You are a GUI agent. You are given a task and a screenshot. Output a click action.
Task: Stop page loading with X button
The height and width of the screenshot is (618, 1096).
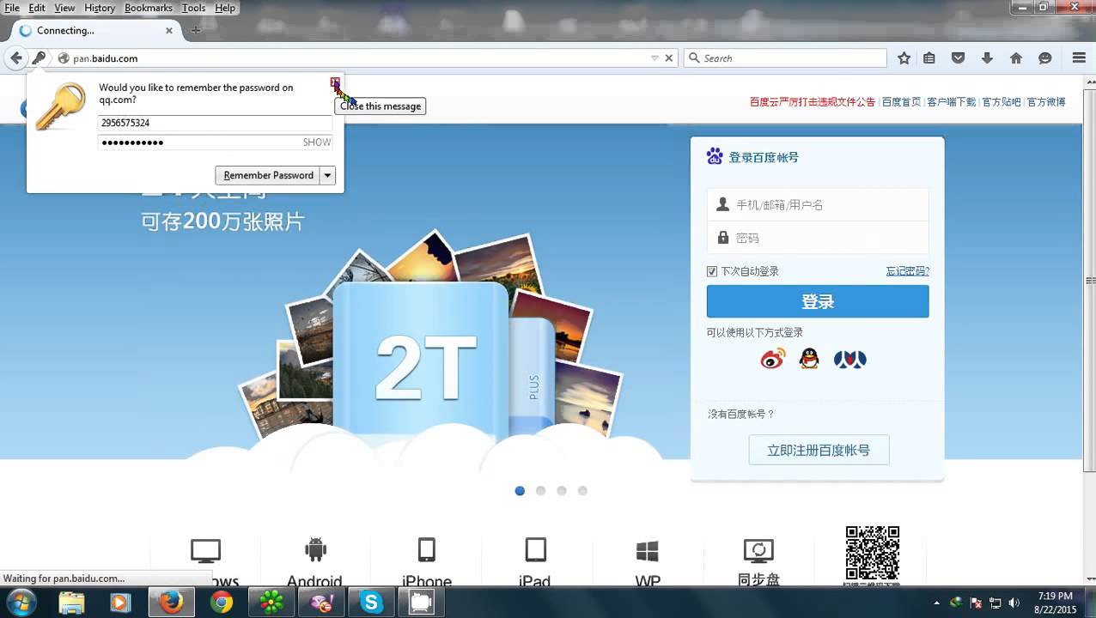670,58
